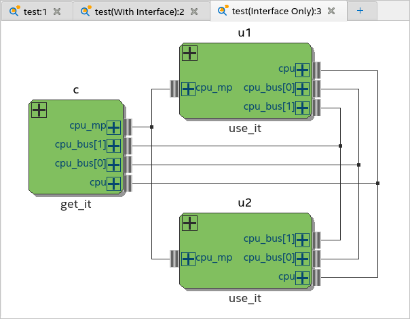Viewport: 410px width, 319px height.
Task: Select cpu_bus[1] output pin of block c
Action: coord(128,146)
